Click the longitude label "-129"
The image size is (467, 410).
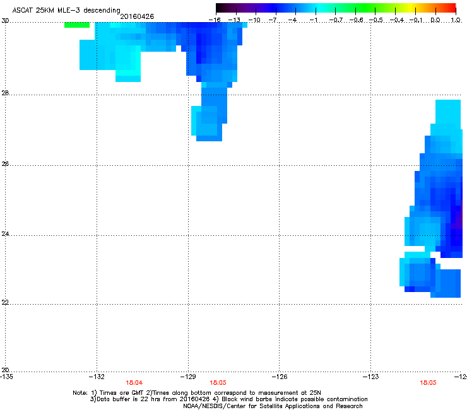pyautogui.click(x=188, y=377)
